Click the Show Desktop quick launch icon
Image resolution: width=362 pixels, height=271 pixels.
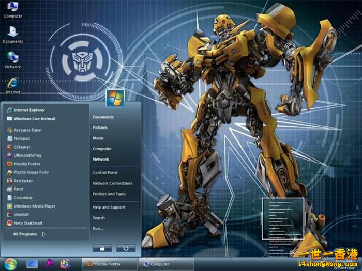click(32, 264)
